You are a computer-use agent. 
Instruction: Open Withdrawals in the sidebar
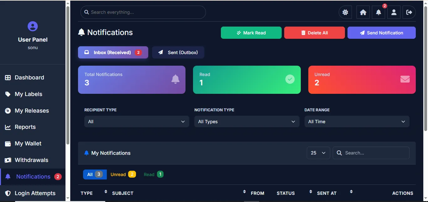click(x=33, y=160)
